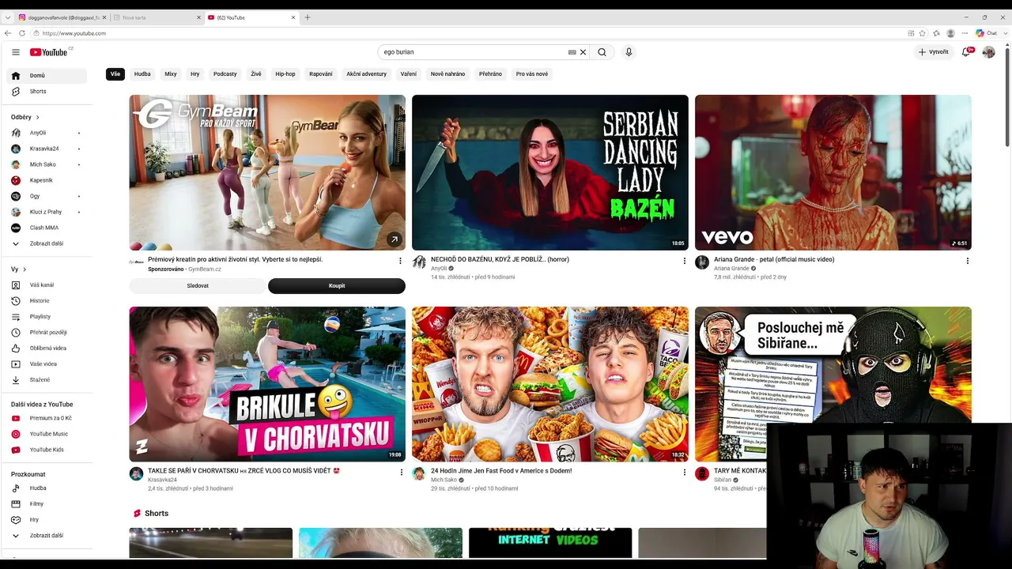
Task: Open Copilot Chat in the browser toolbar
Action: 986,33
